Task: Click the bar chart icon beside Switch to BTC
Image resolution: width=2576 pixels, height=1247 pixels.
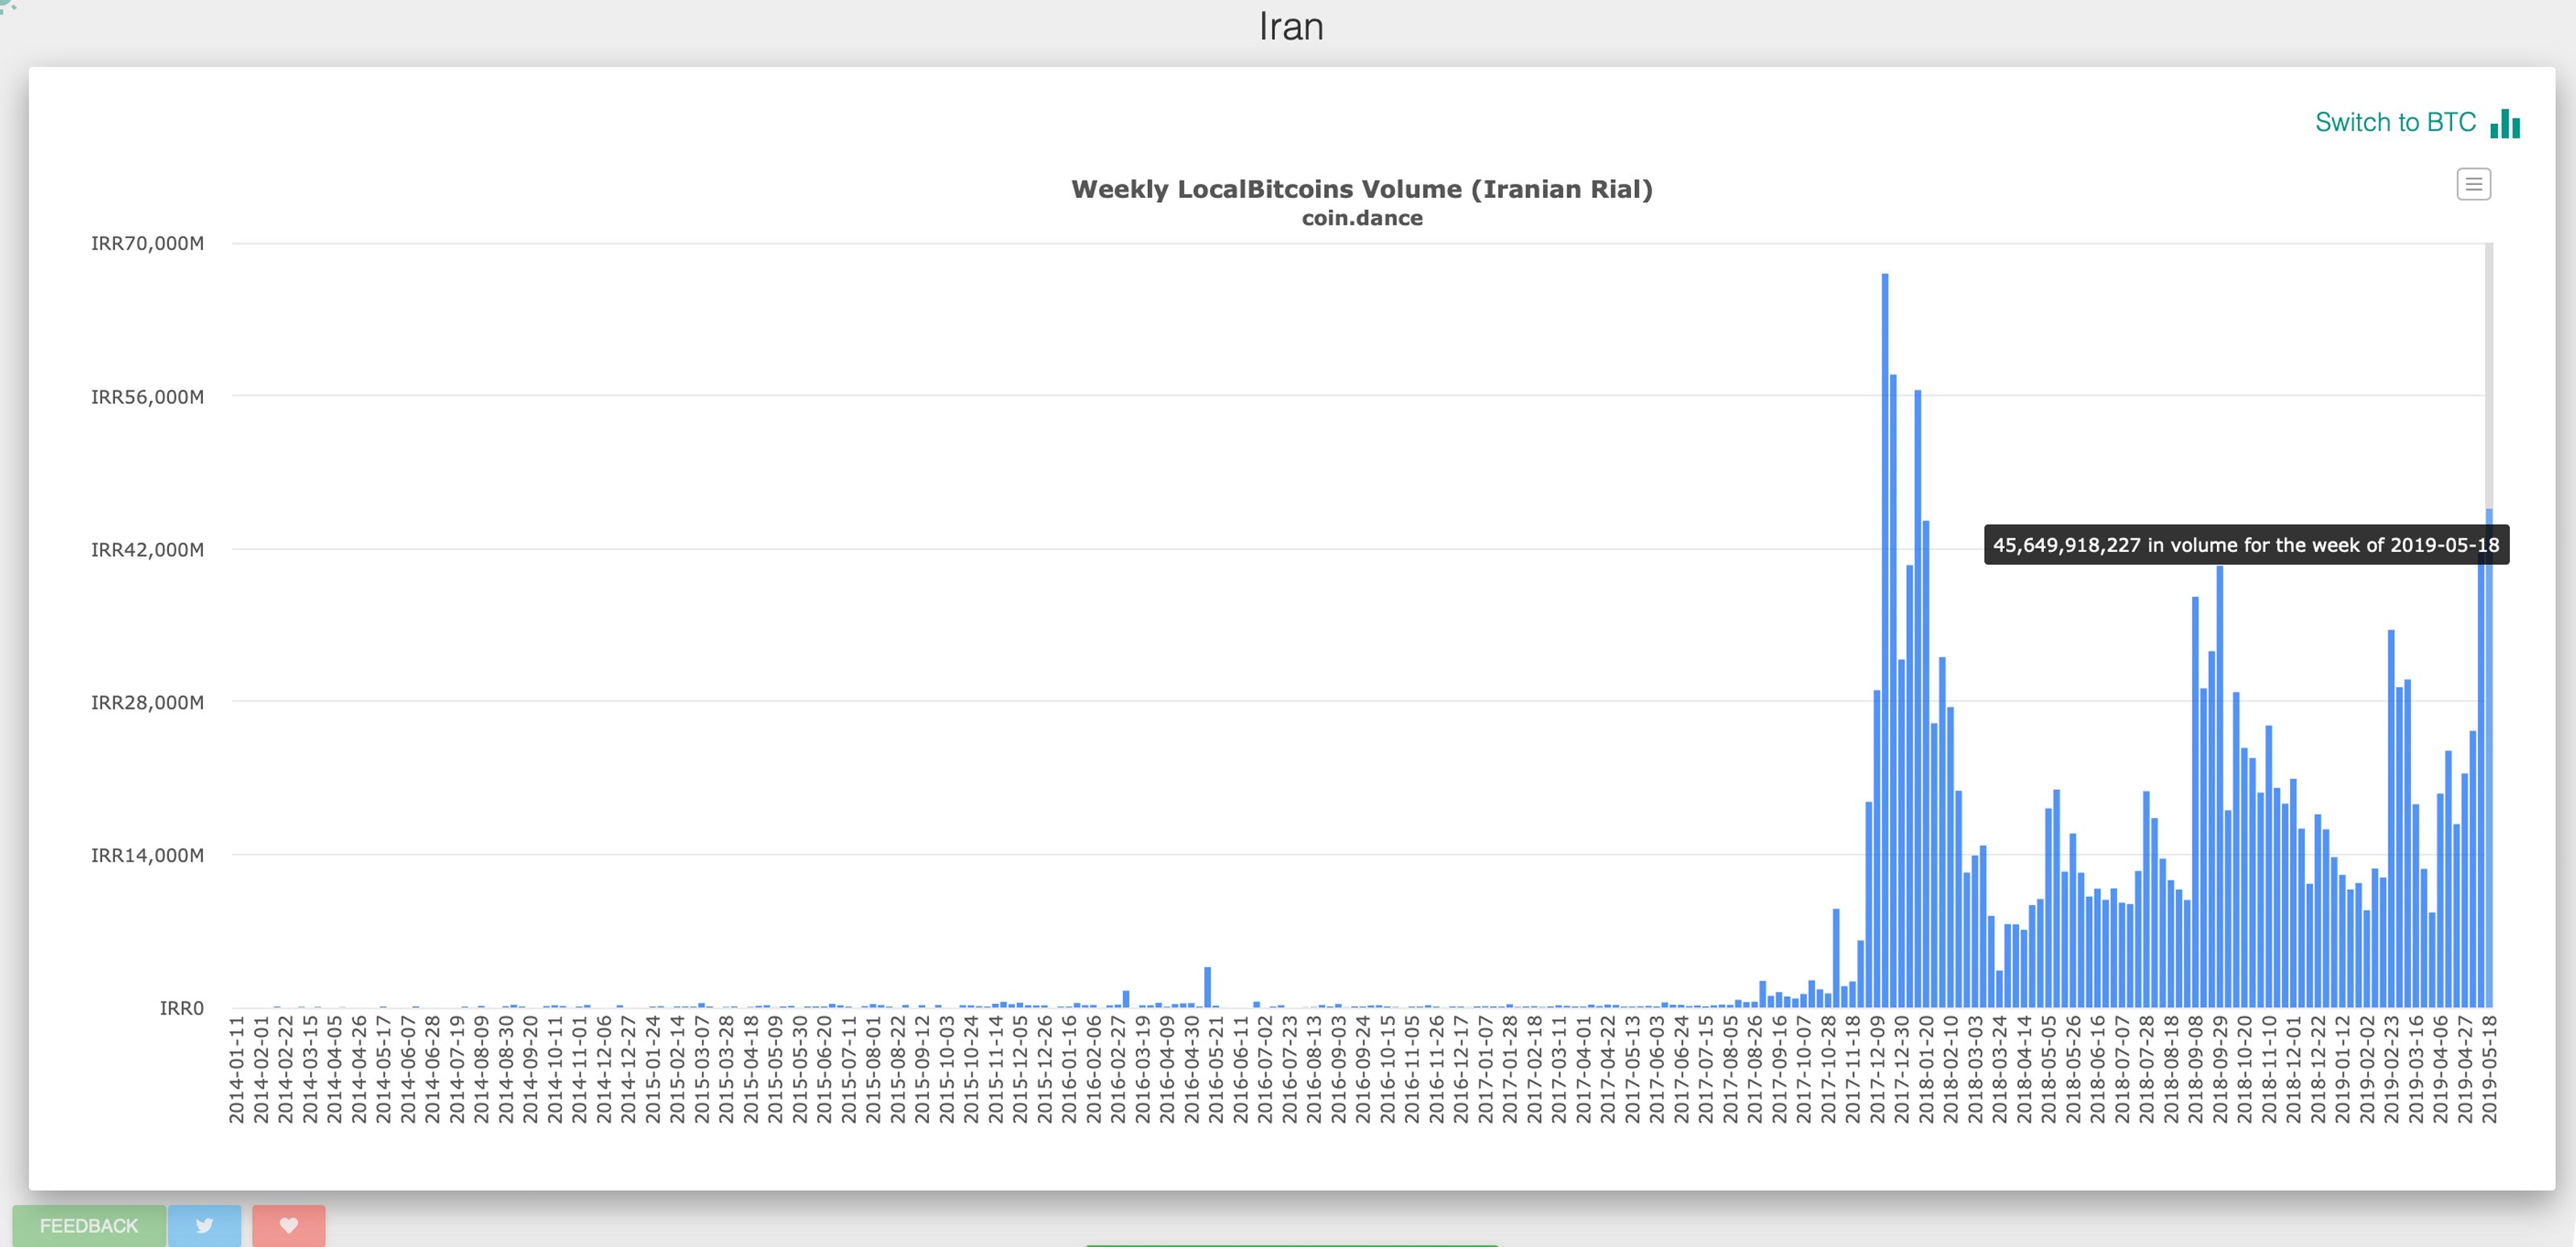Action: (2505, 123)
